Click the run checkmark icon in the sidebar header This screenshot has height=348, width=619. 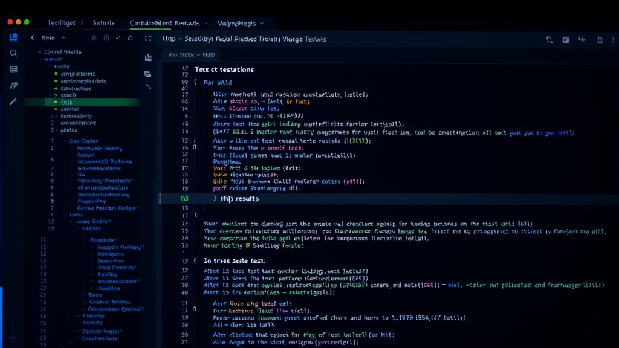(118, 37)
